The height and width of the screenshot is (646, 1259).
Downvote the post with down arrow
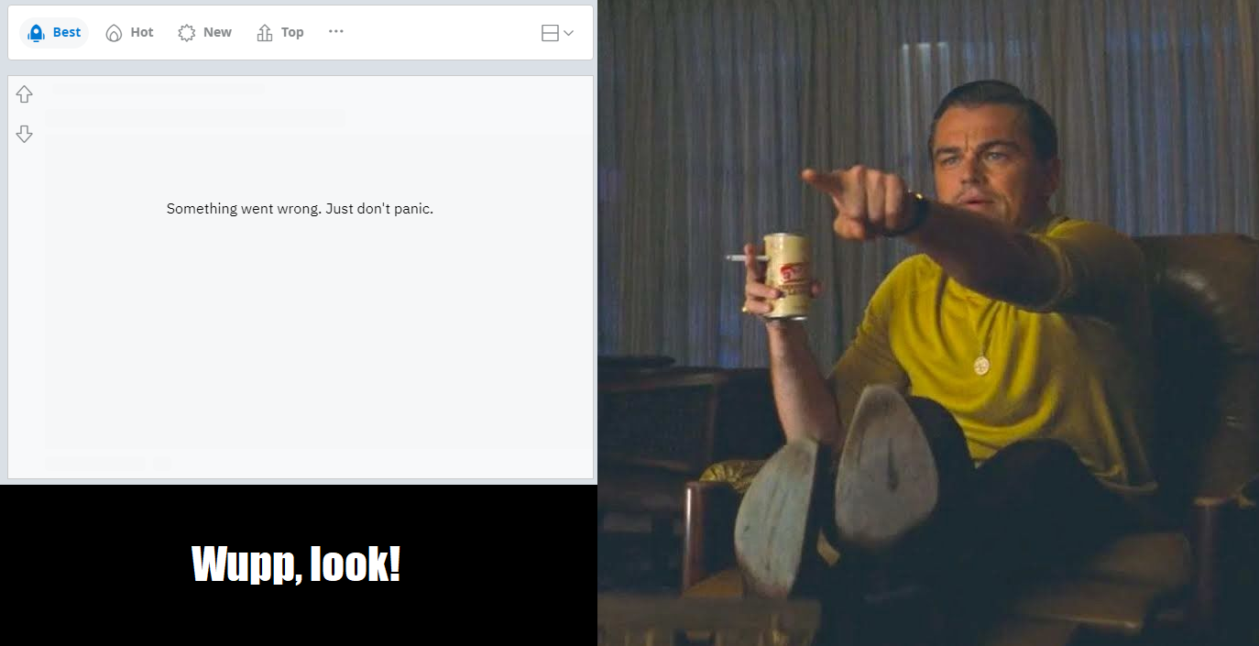pyautogui.click(x=25, y=134)
